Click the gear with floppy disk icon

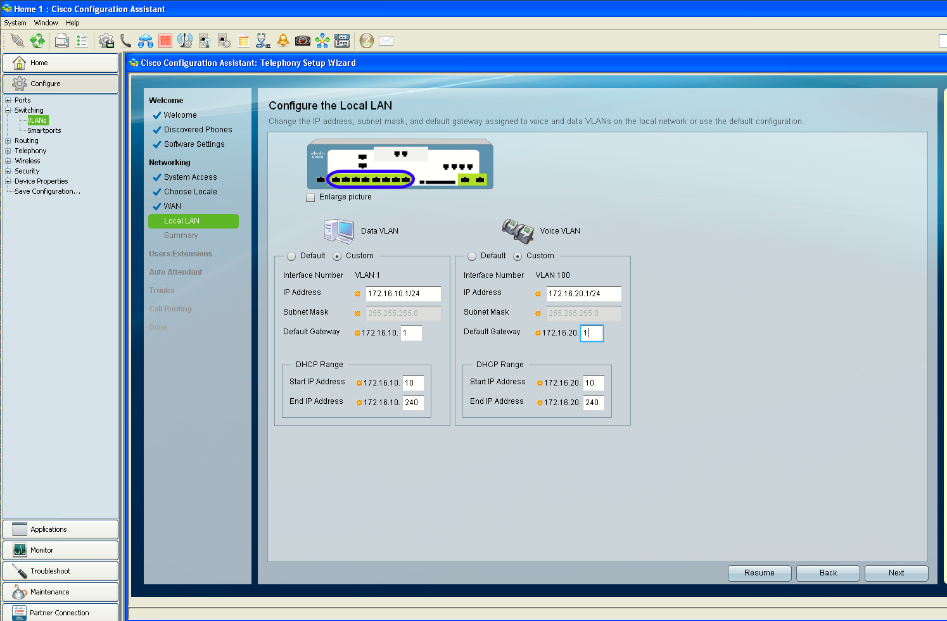click(x=106, y=41)
